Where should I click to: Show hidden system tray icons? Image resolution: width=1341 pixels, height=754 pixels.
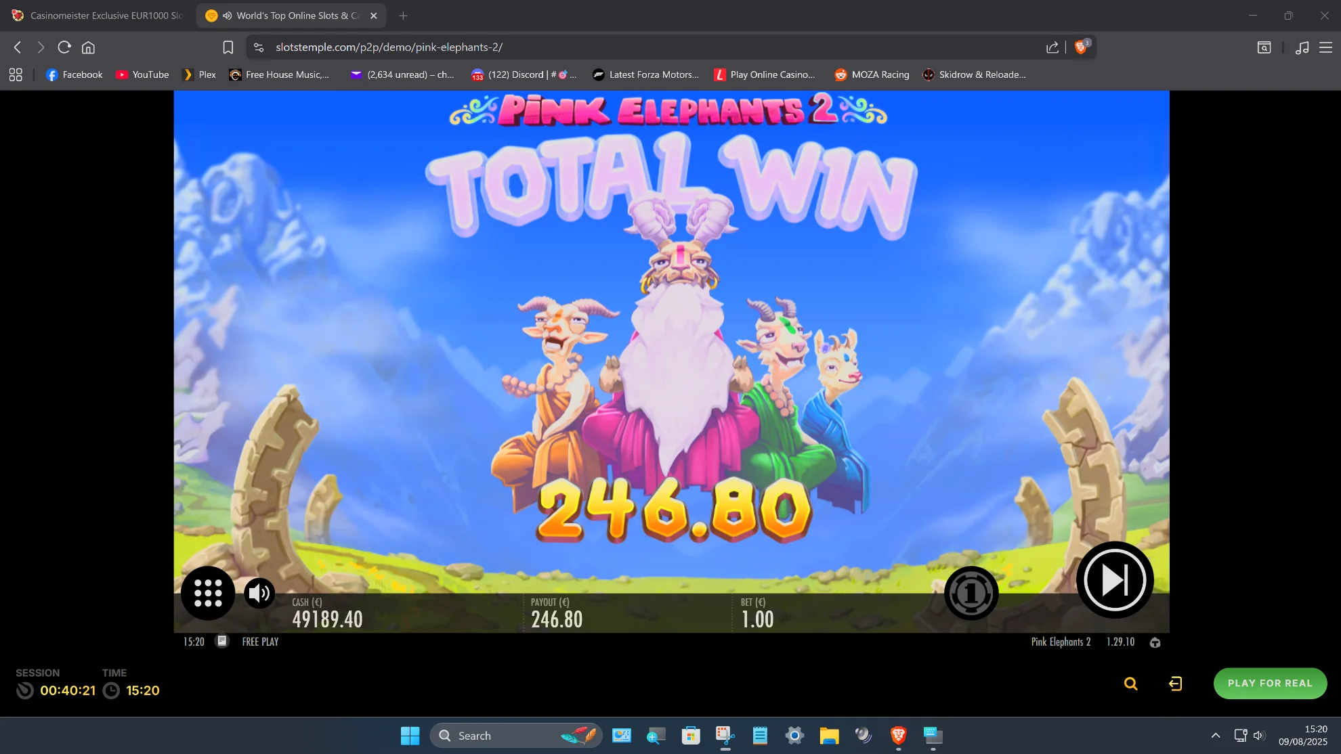pos(1216,736)
